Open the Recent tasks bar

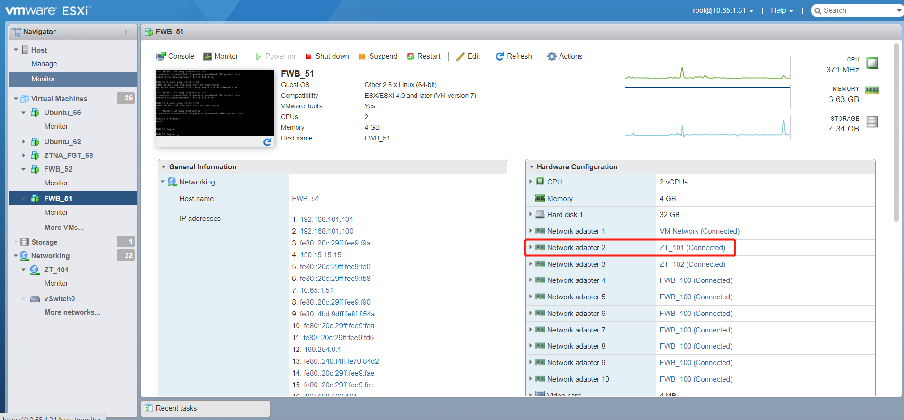click(205, 408)
